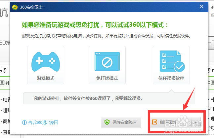Click the text 我的游戏外挂、软件等文件被360误报了
The image size is (214, 138).
click(72, 98)
